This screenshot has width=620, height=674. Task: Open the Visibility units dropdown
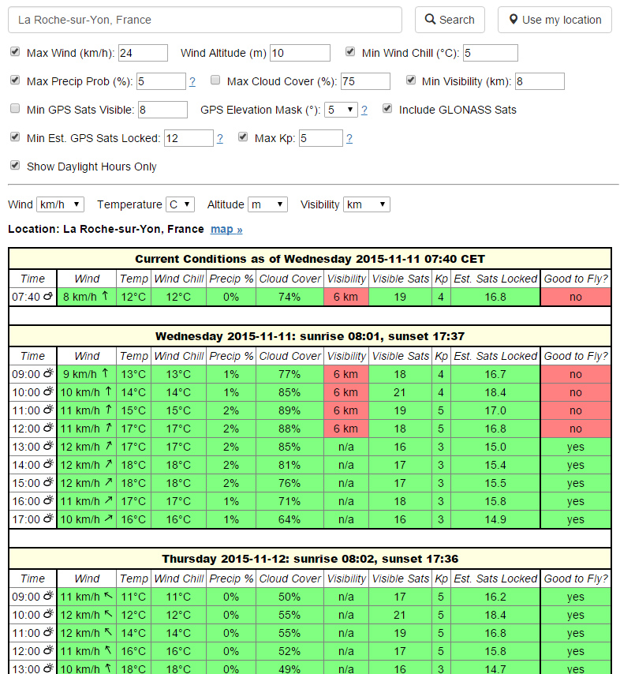(x=367, y=204)
